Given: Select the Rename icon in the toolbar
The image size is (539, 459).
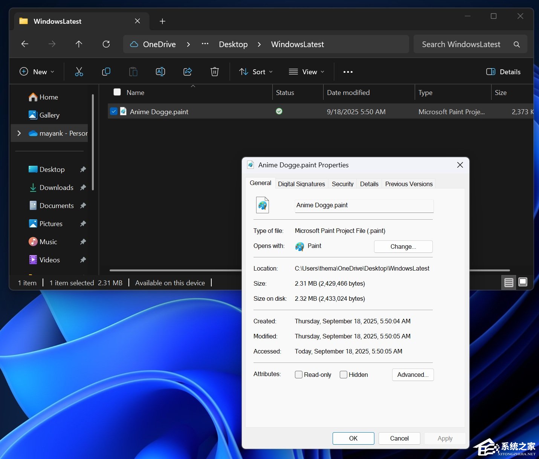Looking at the screenshot, I should [x=160, y=72].
